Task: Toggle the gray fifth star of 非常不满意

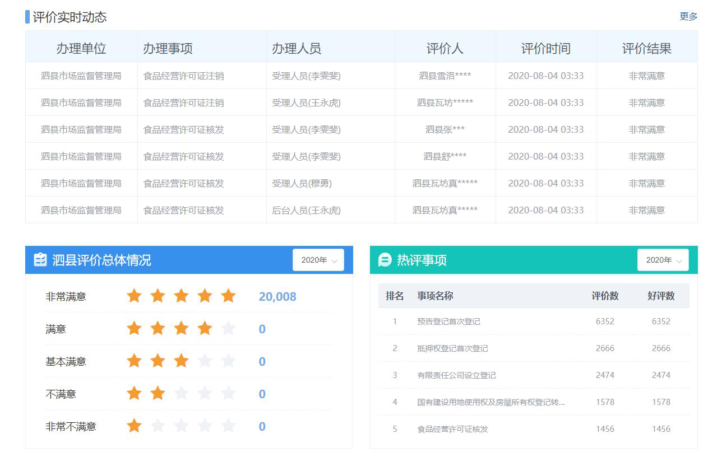Action: [228, 426]
